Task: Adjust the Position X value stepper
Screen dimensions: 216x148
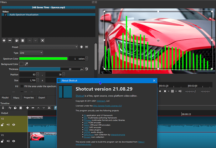Action: coord(38,75)
